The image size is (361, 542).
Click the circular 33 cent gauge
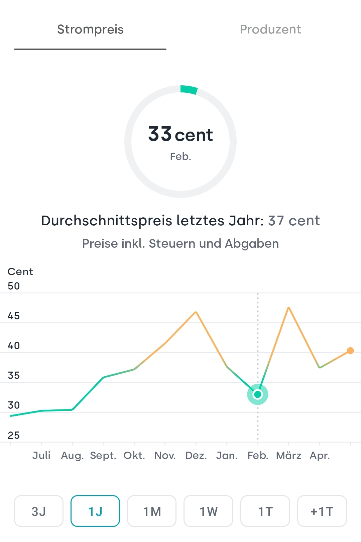coord(180,141)
